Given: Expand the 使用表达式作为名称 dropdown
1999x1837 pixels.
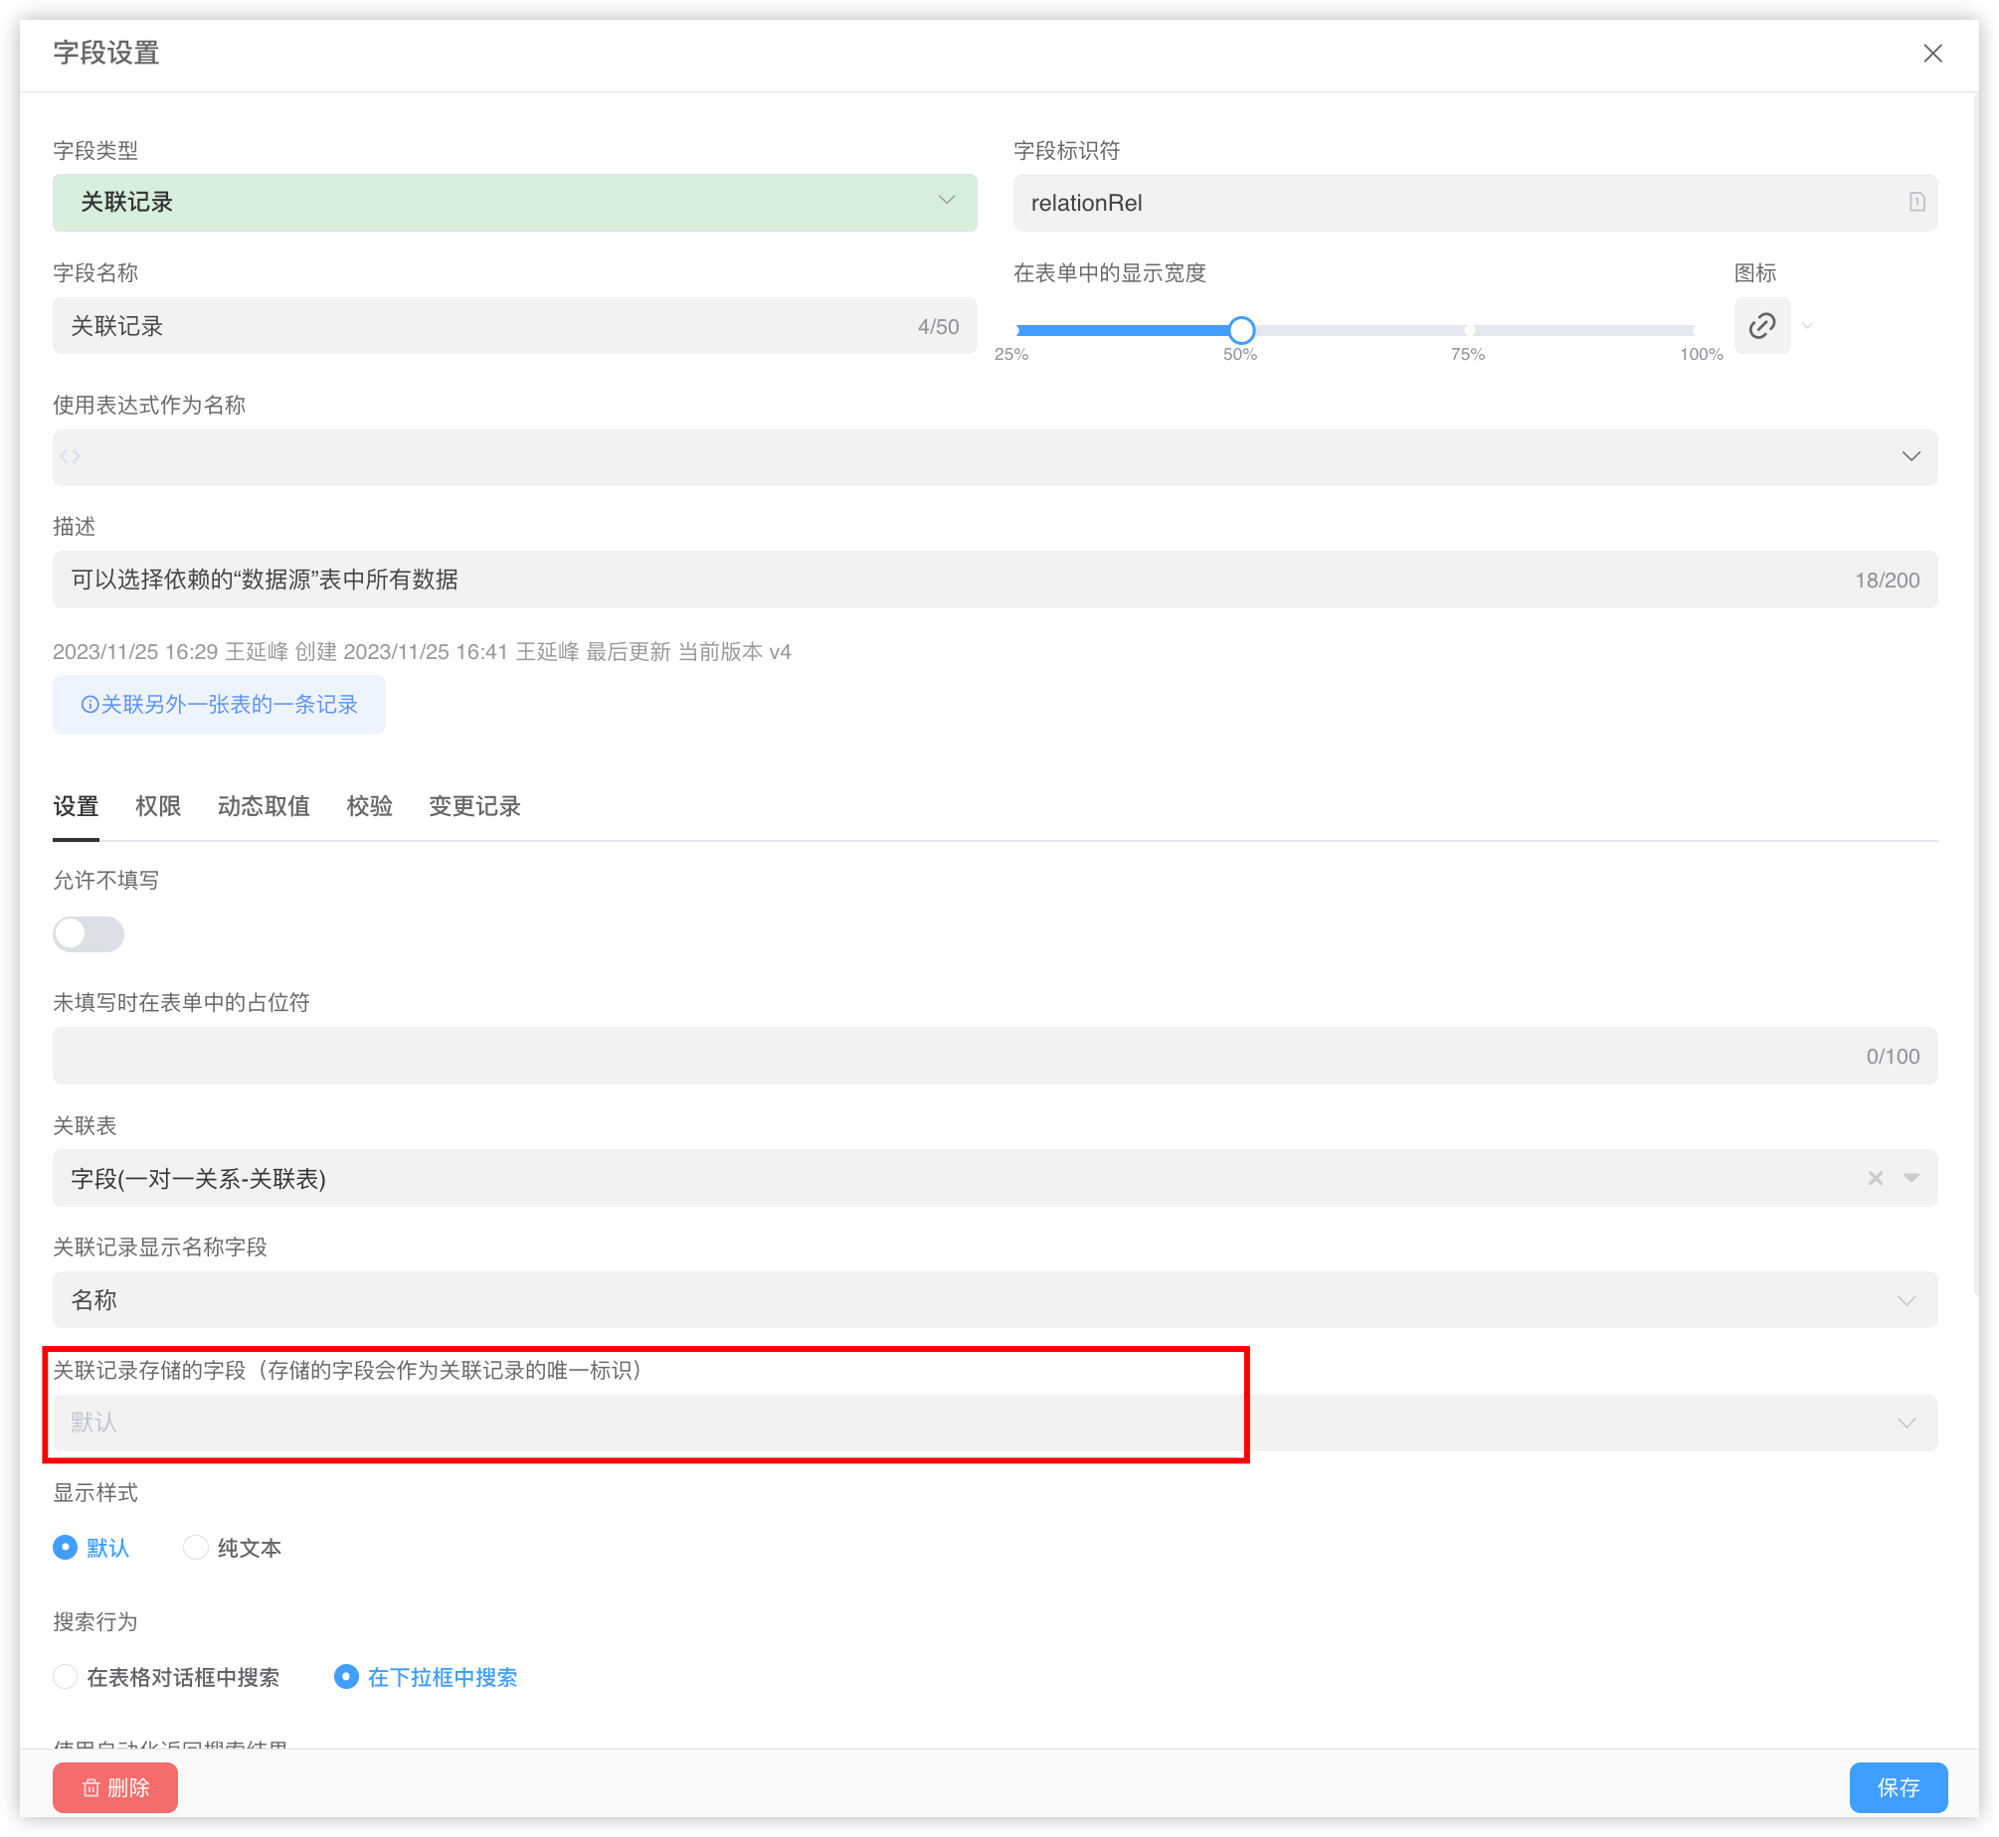Looking at the screenshot, I should [1910, 456].
